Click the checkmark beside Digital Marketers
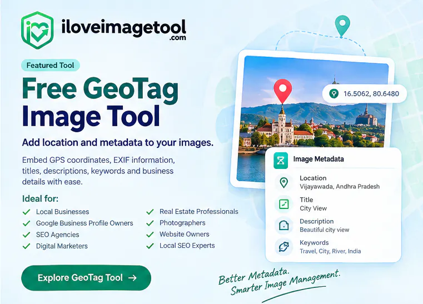Image resolution: width=423 pixels, height=304 pixels. click(x=27, y=246)
